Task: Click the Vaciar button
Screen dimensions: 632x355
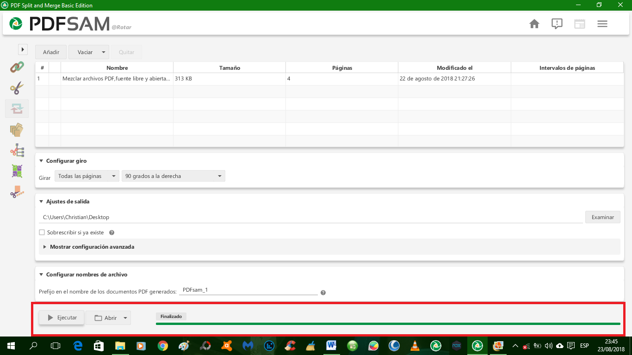Action: click(x=85, y=52)
